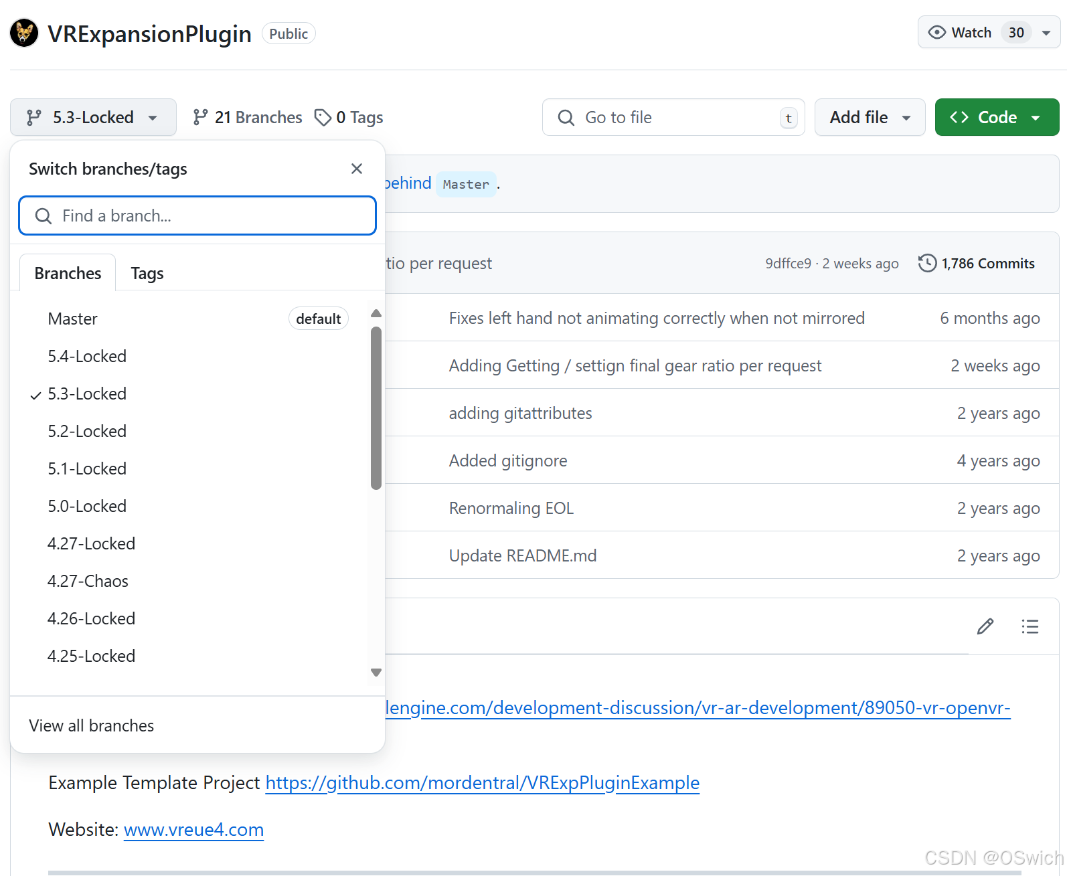Image resolution: width=1067 pixels, height=876 pixels.
Task: Switch to the Tags tab in popup
Action: pos(147,273)
